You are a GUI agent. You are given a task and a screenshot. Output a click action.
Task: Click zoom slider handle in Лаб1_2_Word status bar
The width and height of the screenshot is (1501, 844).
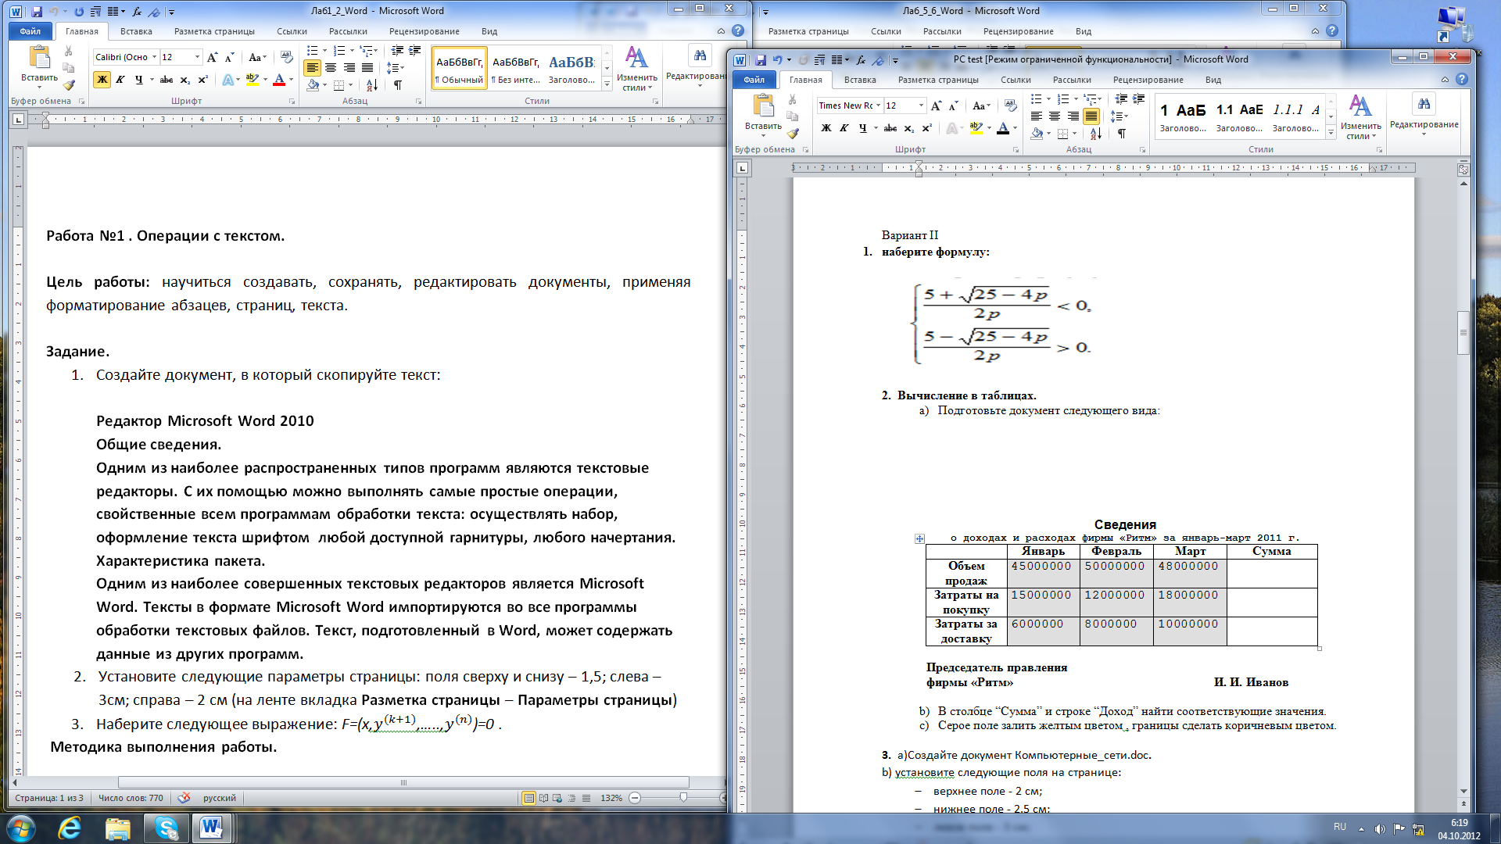[x=683, y=798]
